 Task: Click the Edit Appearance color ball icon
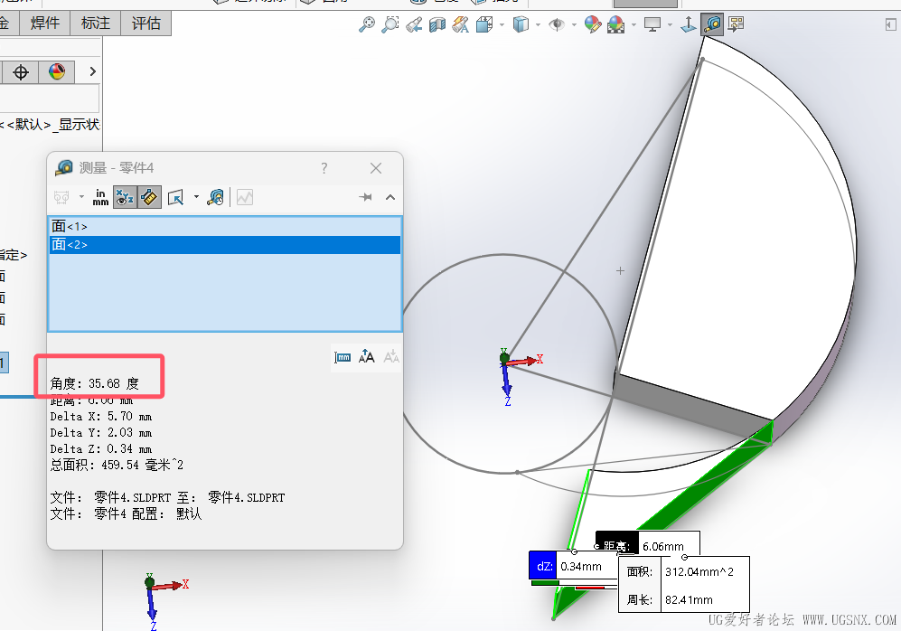tap(593, 24)
